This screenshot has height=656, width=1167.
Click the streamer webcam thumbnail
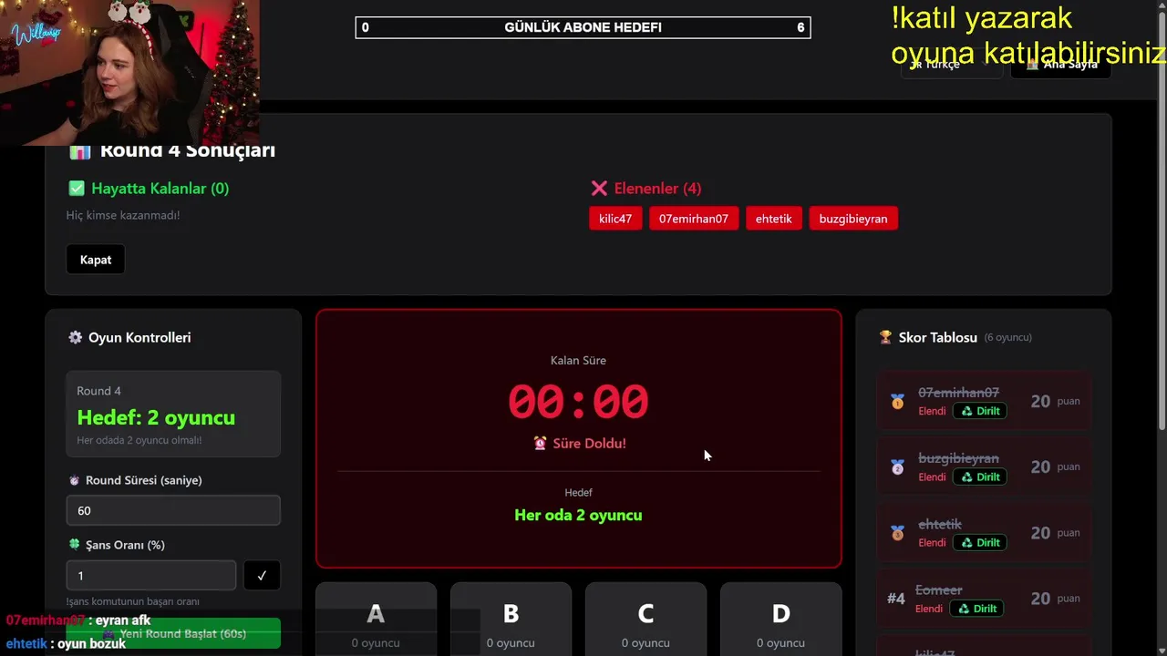pyautogui.click(x=129, y=73)
